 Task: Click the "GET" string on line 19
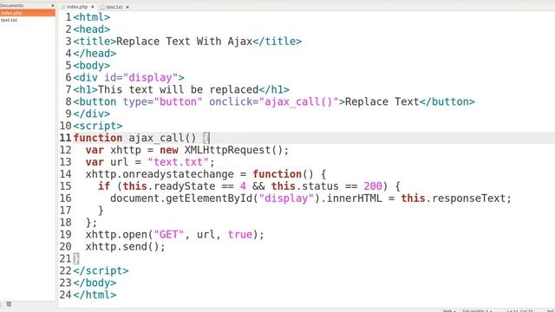click(x=169, y=234)
